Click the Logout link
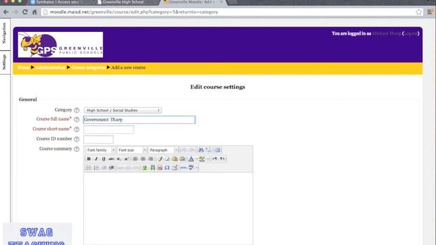This screenshot has width=436, height=245. [411, 33]
